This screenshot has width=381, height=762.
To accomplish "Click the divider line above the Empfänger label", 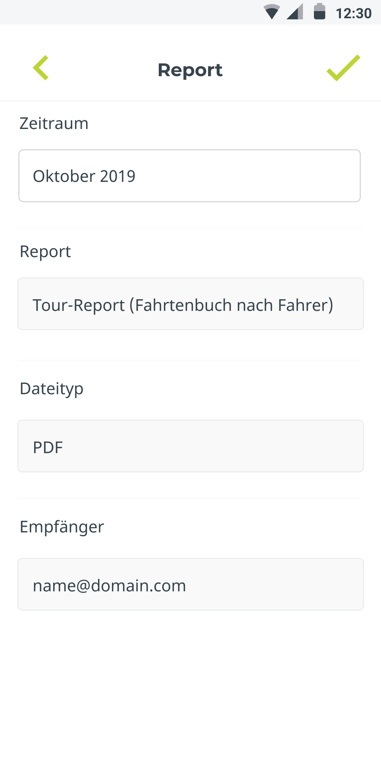I will pyautogui.click(x=191, y=498).
